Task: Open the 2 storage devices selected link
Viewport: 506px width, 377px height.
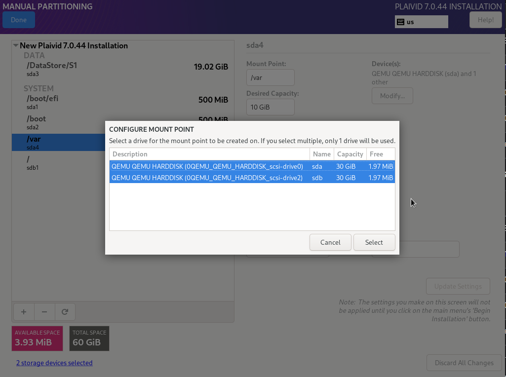Action: pyautogui.click(x=54, y=363)
